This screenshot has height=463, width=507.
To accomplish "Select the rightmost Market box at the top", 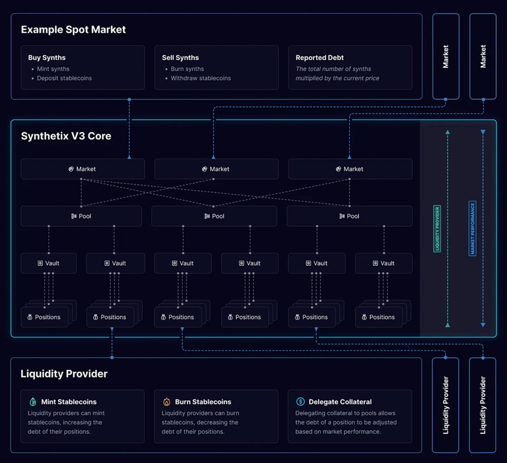I will click(x=483, y=56).
